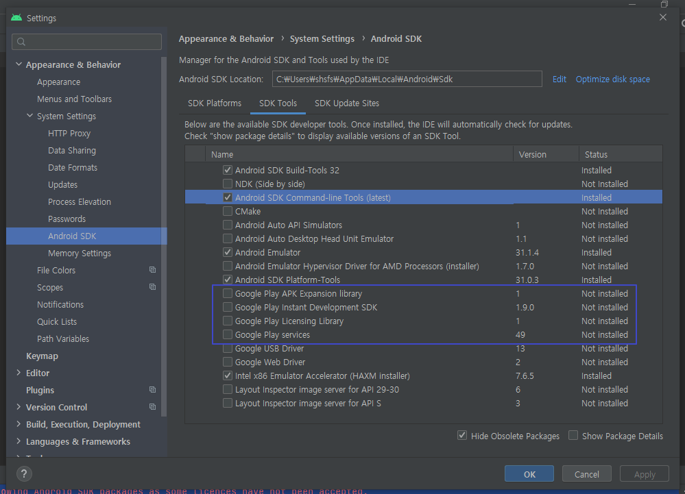Viewport: 685px width, 494px height.
Task: Collapse Appearance & Behavior tree node
Action: [19, 64]
